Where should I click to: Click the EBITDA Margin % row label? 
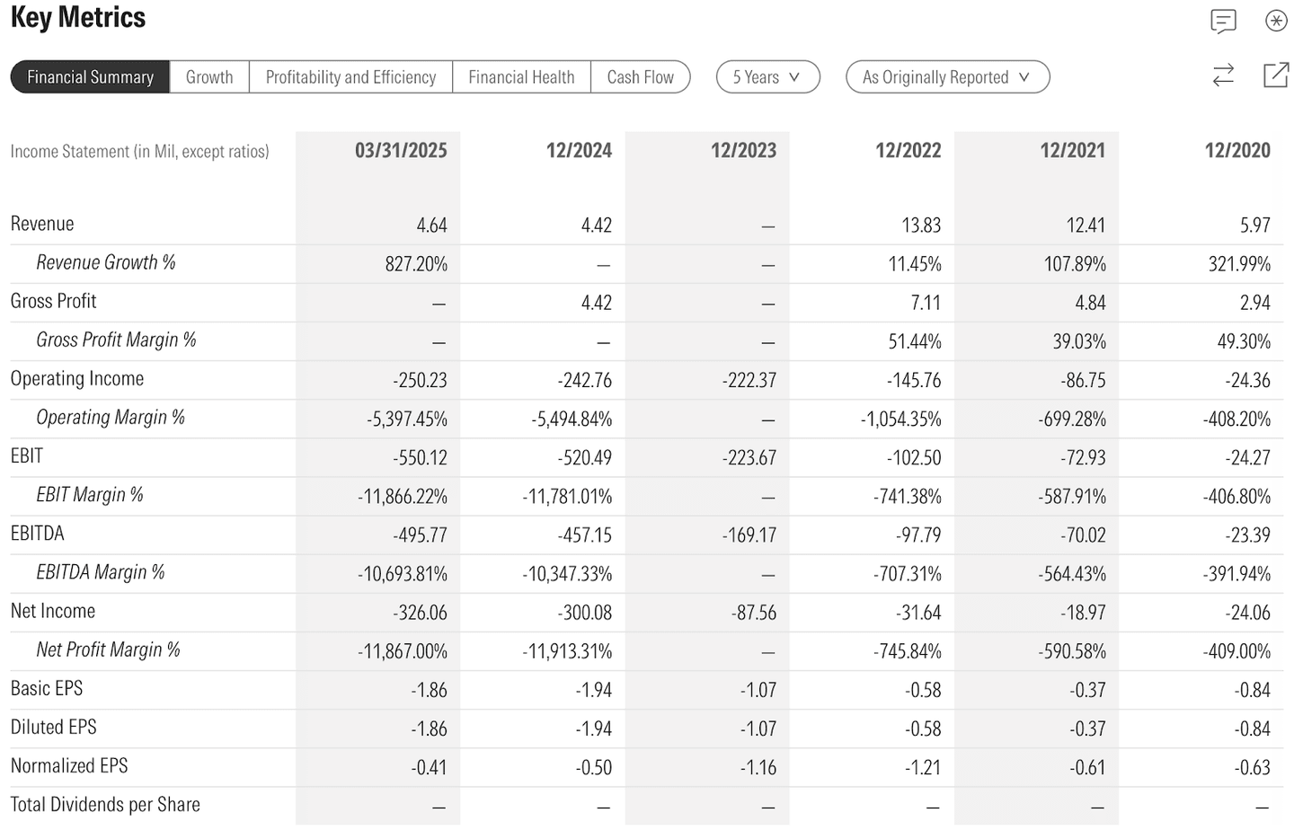(x=101, y=572)
